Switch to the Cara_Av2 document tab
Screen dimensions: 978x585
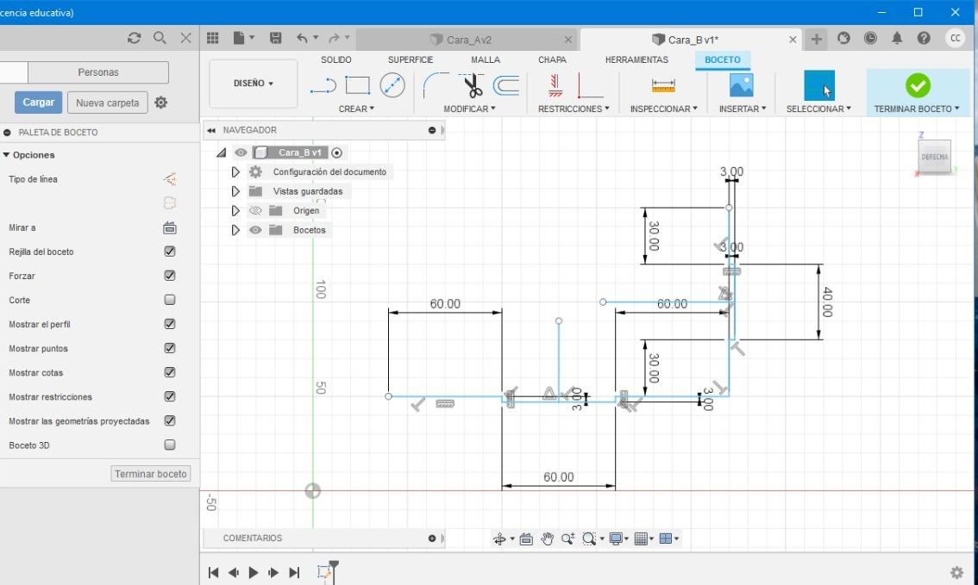(467, 40)
